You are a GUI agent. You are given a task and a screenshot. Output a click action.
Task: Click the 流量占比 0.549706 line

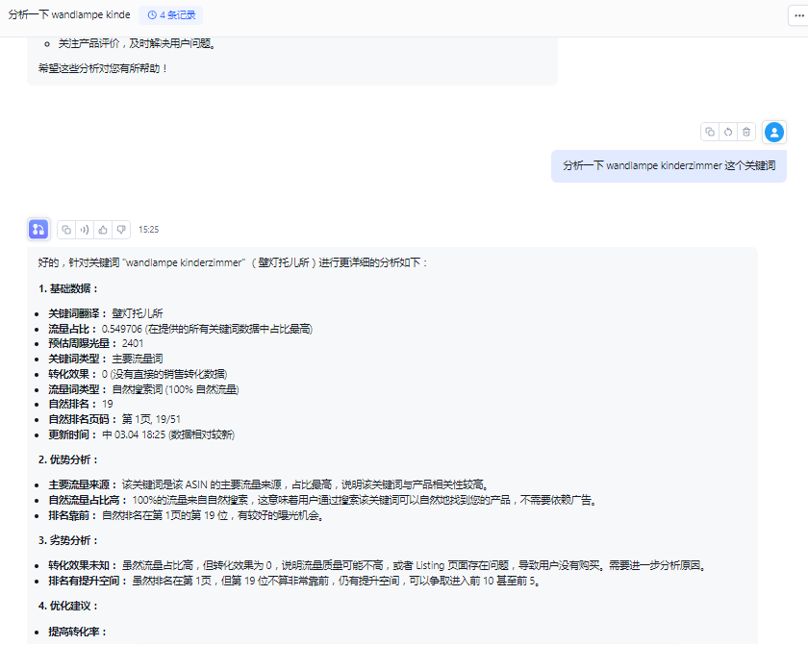click(x=181, y=329)
